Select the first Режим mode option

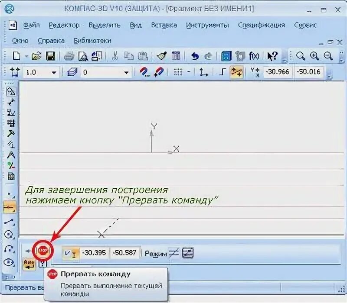tap(174, 253)
